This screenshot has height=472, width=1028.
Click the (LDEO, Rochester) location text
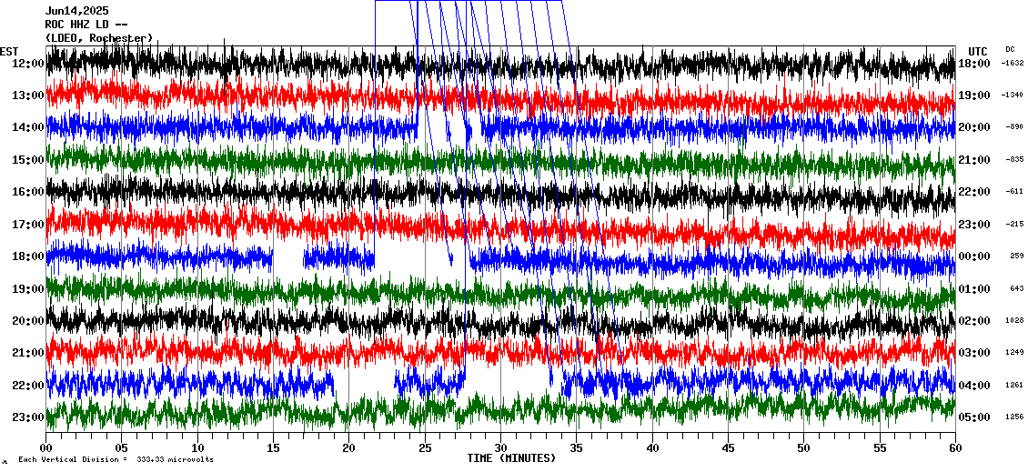[98, 38]
